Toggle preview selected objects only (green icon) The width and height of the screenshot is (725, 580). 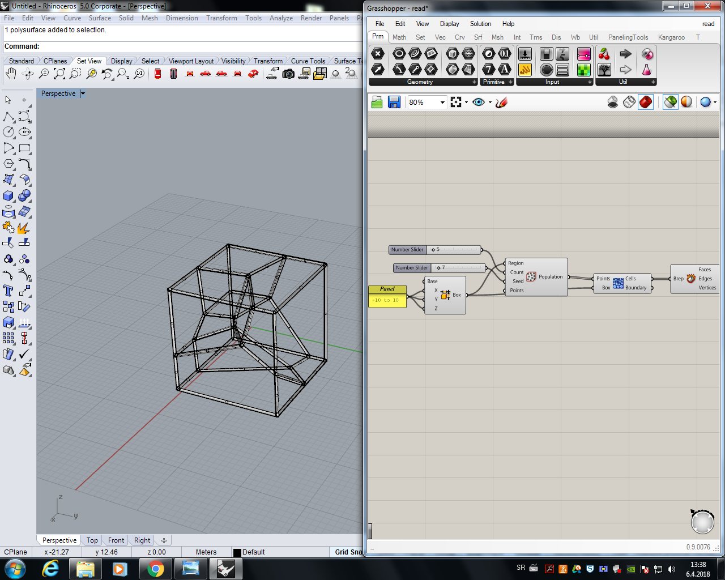[670, 102]
